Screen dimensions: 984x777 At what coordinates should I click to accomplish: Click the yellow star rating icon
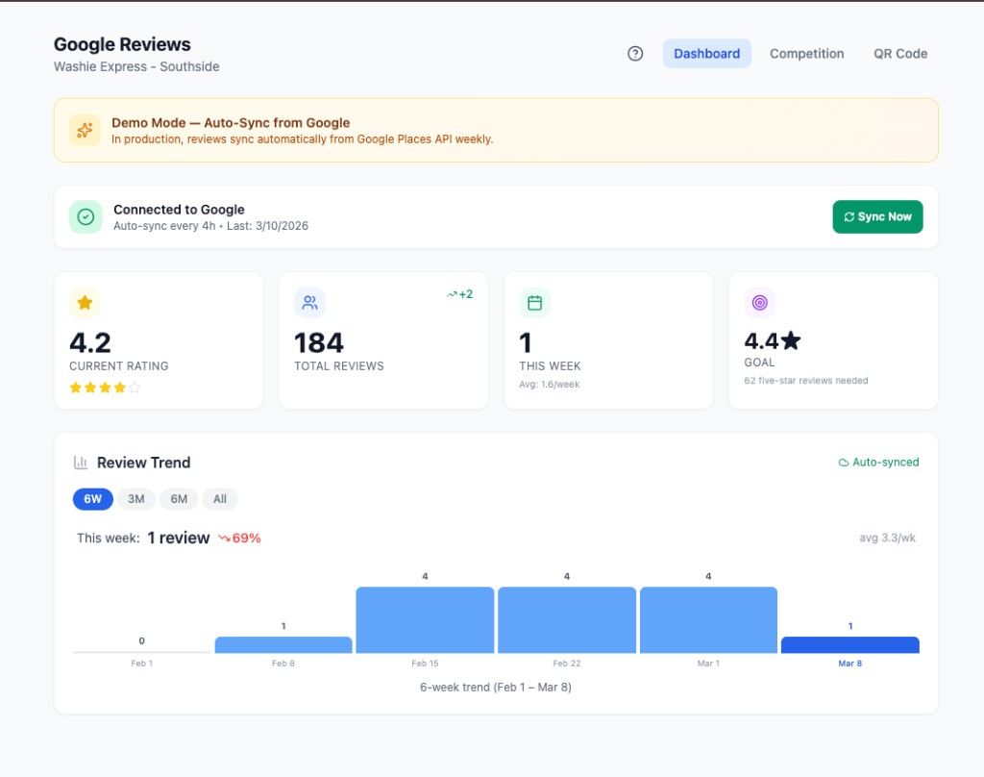[x=85, y=303]
